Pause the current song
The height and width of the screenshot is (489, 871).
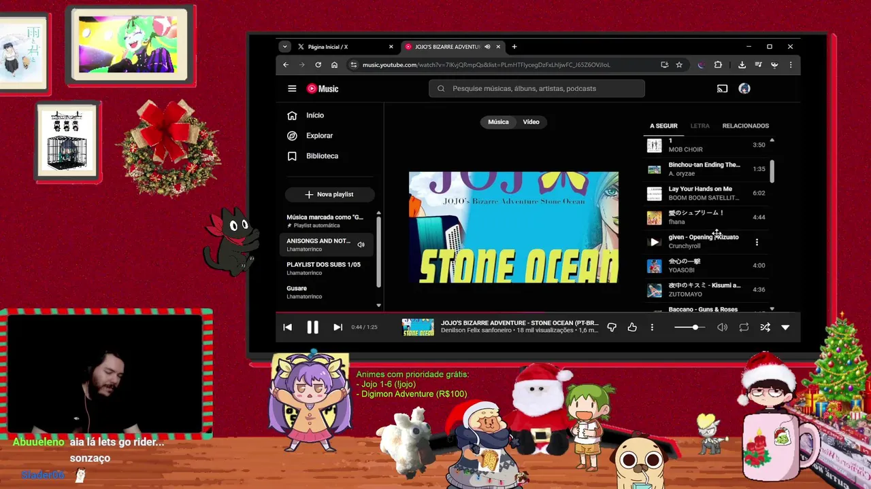click(x=312, y=327)
